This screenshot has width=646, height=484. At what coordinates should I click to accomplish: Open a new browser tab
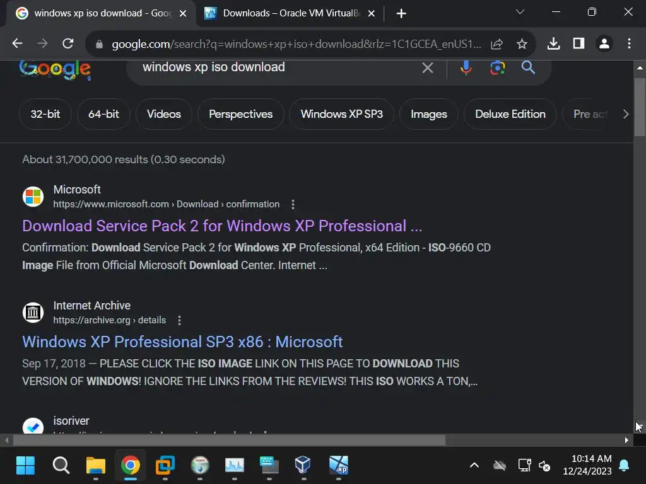point(401,14)
